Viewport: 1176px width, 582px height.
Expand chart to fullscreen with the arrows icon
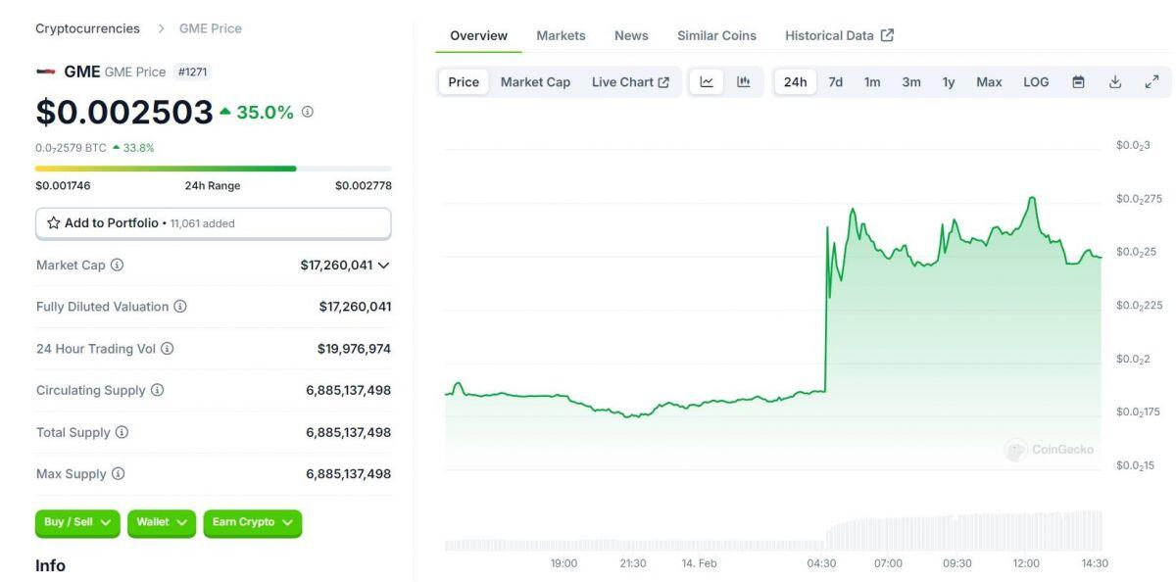pos(1151,81)
